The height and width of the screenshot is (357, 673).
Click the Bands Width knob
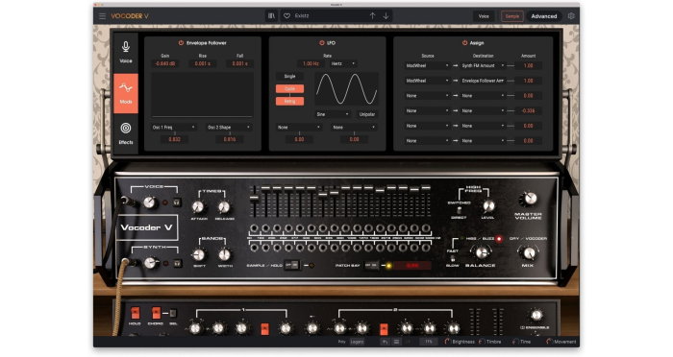point(224,255)
